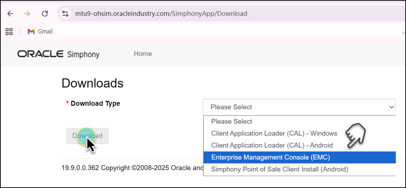Click the chevron arrow on Download Type dropdown

tap(392, 107)
